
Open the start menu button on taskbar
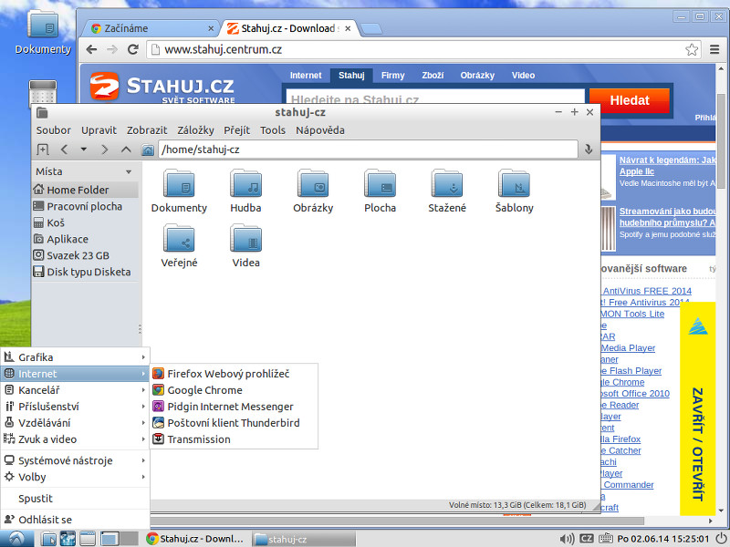[16, 539]
